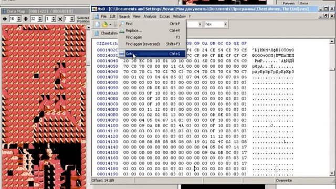This screenshot has height=189, width=336.
Task: Choose Replace... in the Search menu
Action: point(152,30)
